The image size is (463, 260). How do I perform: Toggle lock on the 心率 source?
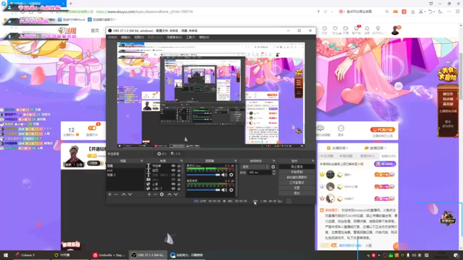179,184
